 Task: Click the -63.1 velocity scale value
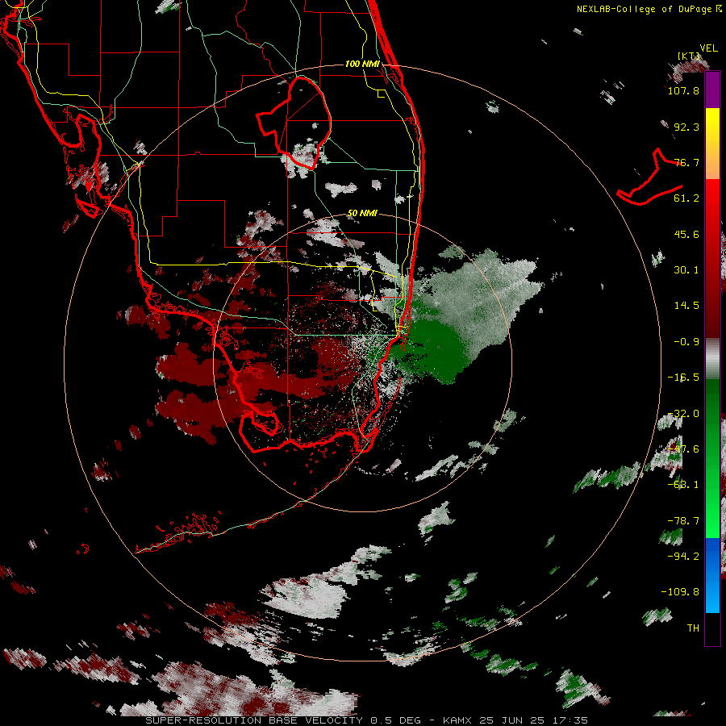(x=683, y=485)
